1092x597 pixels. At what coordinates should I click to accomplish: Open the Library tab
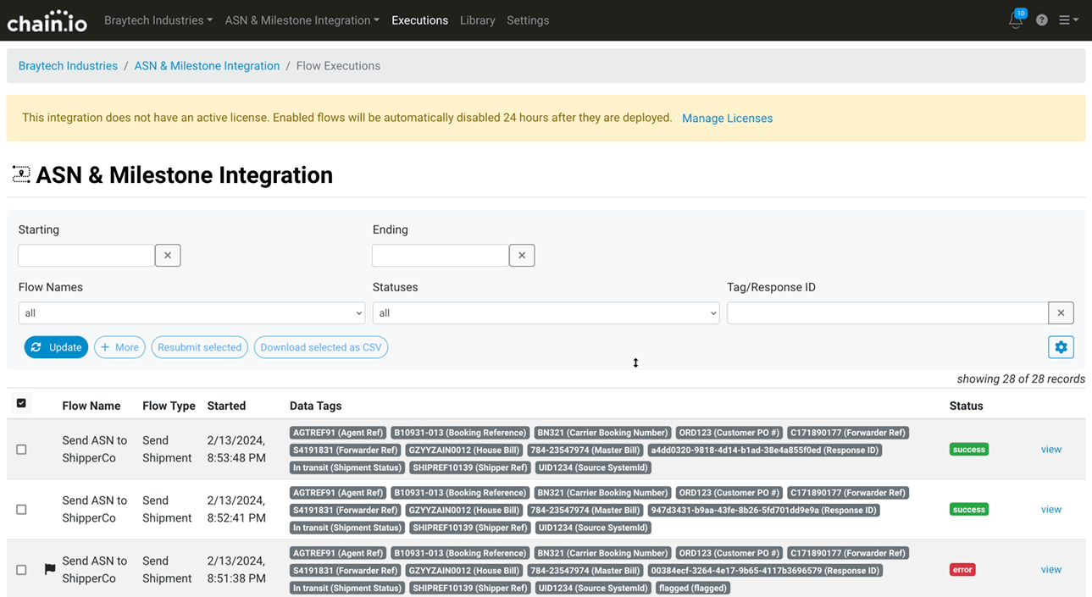coord(477,20)
